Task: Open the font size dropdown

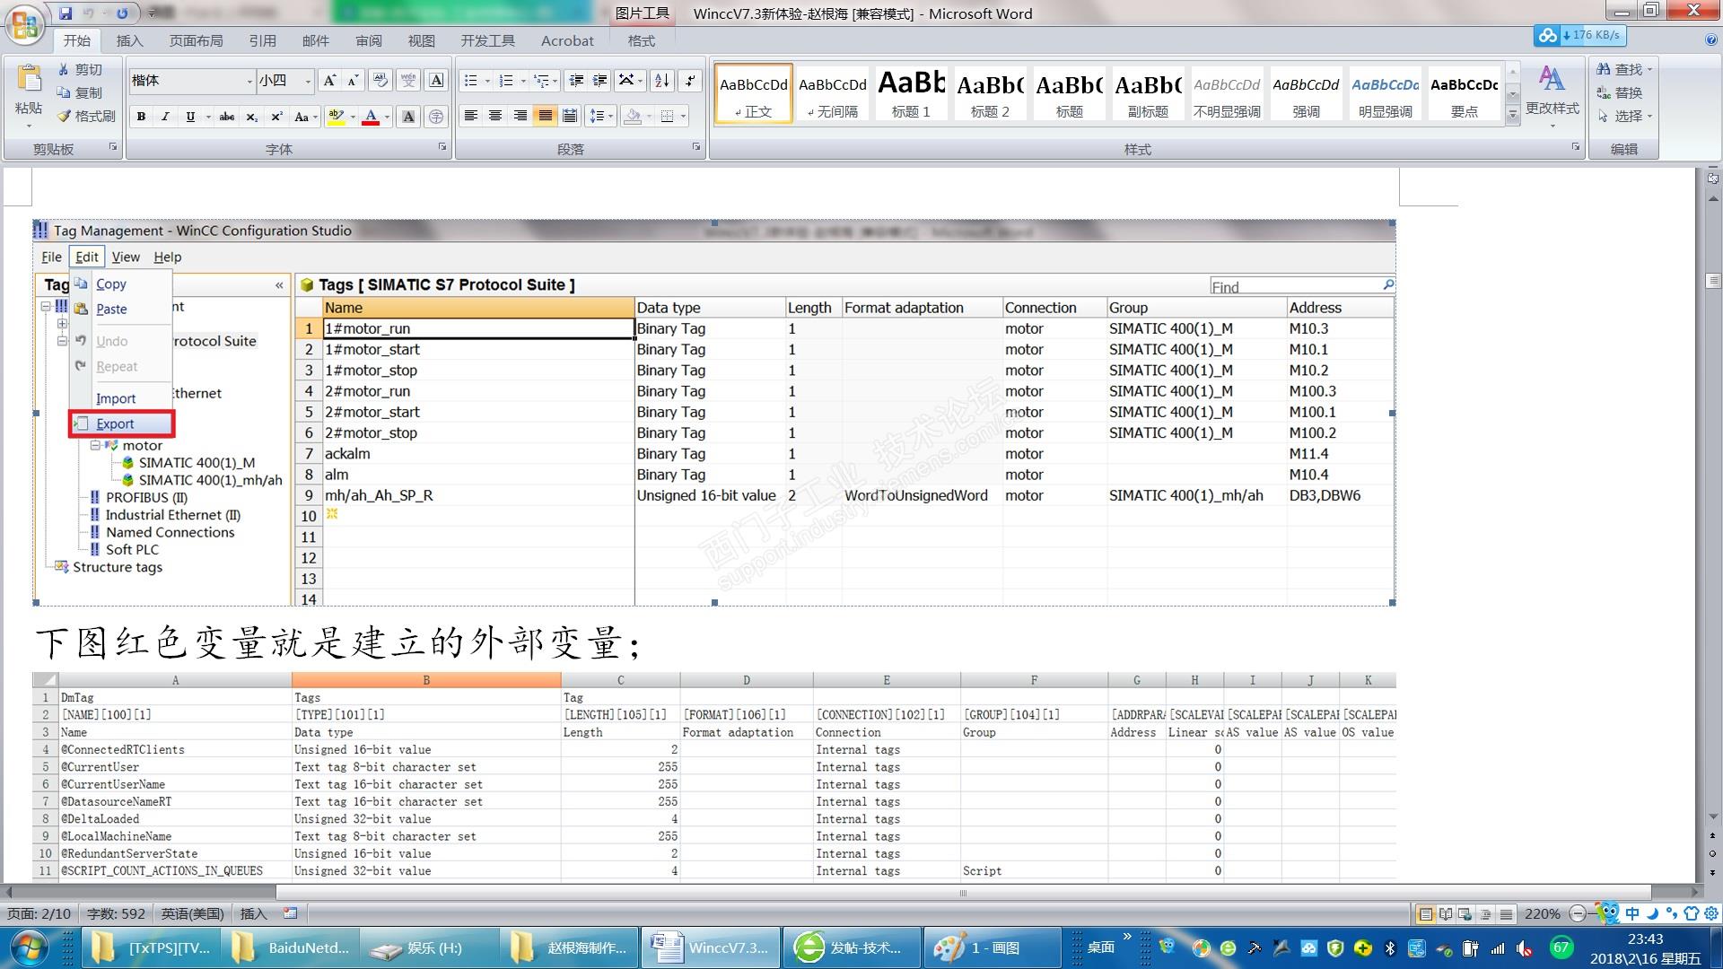Action: point(308,82)
